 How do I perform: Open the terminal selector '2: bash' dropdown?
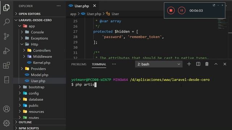coord(159,64)
